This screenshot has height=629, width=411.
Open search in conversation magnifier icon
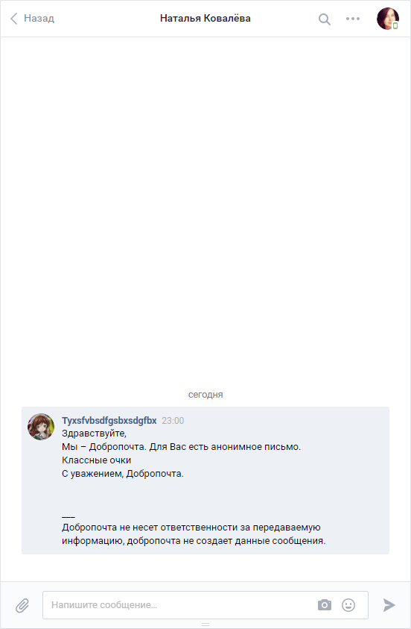coord(324,19)
